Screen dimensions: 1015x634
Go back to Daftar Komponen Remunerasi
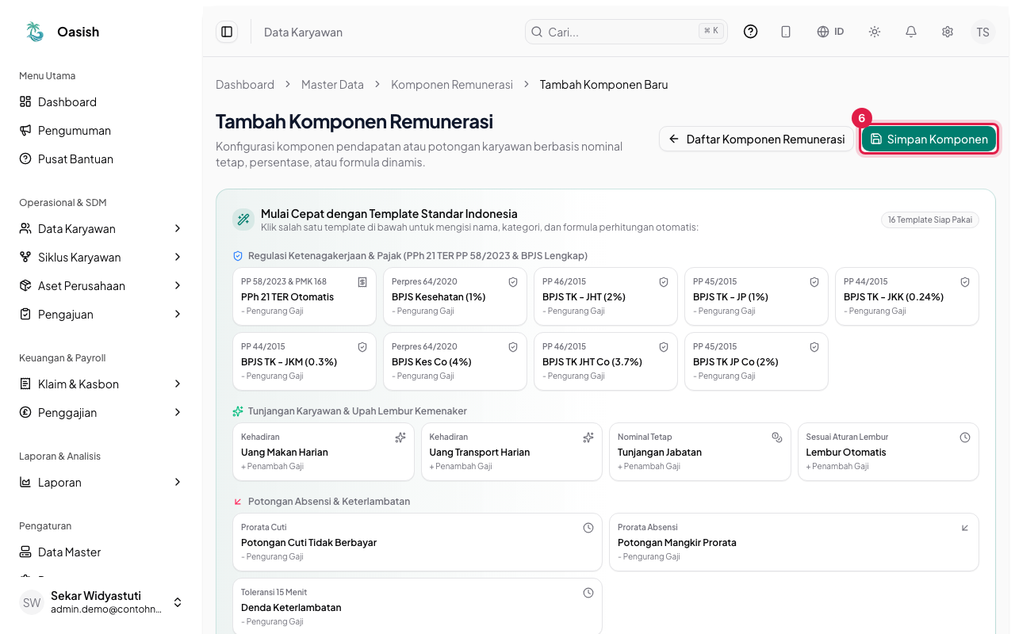(756, 139)
